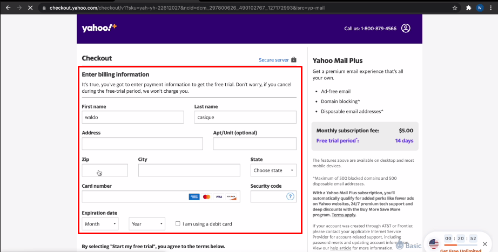Screen dimensions: 498x252
Task: Click the padlock icon beside Secure server
Action: coord(294,60)
